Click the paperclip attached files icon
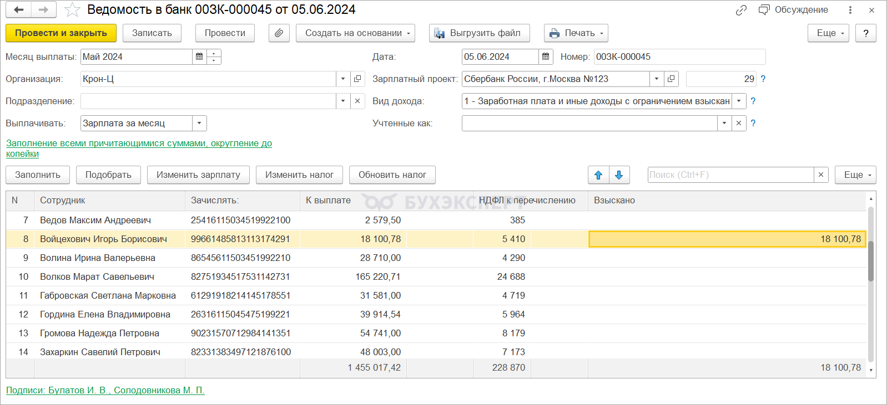The width and height of the screenshot is (887, 405). pos(279,33)
